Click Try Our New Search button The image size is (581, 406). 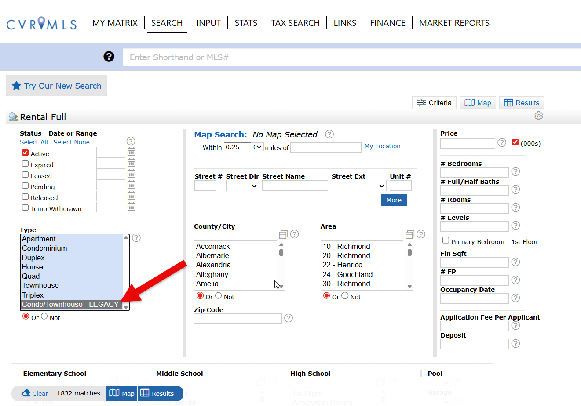[x=57, y=86]
